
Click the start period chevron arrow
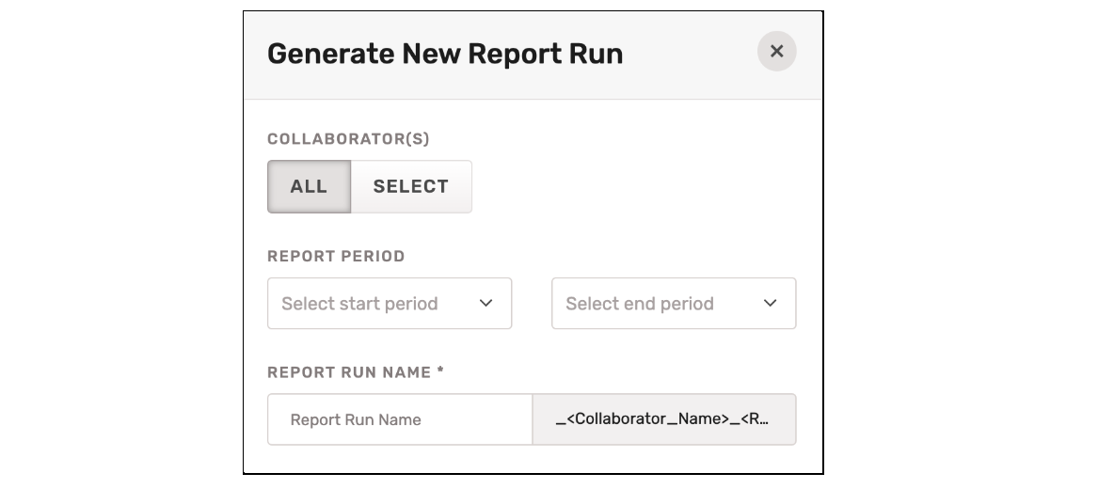coord(485,304)
